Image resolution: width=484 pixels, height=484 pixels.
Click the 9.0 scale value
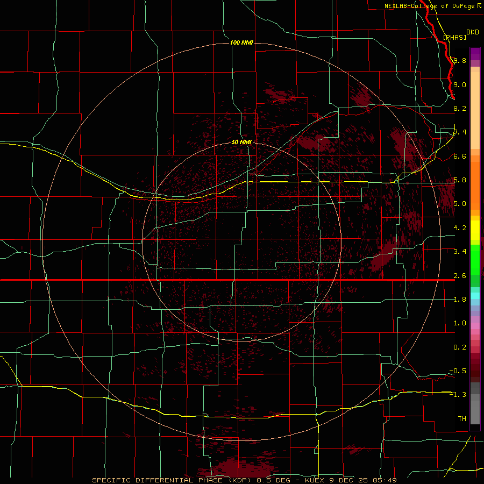[x=460, y=84]
